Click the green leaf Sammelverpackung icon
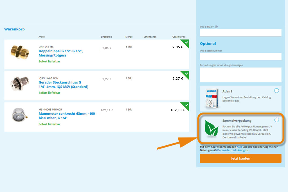Viewport: 288px width, 192px height. click(x=211, y=129)
